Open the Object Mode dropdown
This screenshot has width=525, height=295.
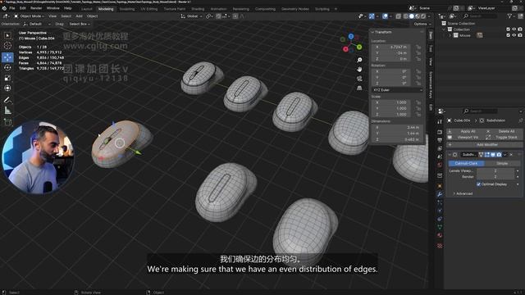[30, 16]
